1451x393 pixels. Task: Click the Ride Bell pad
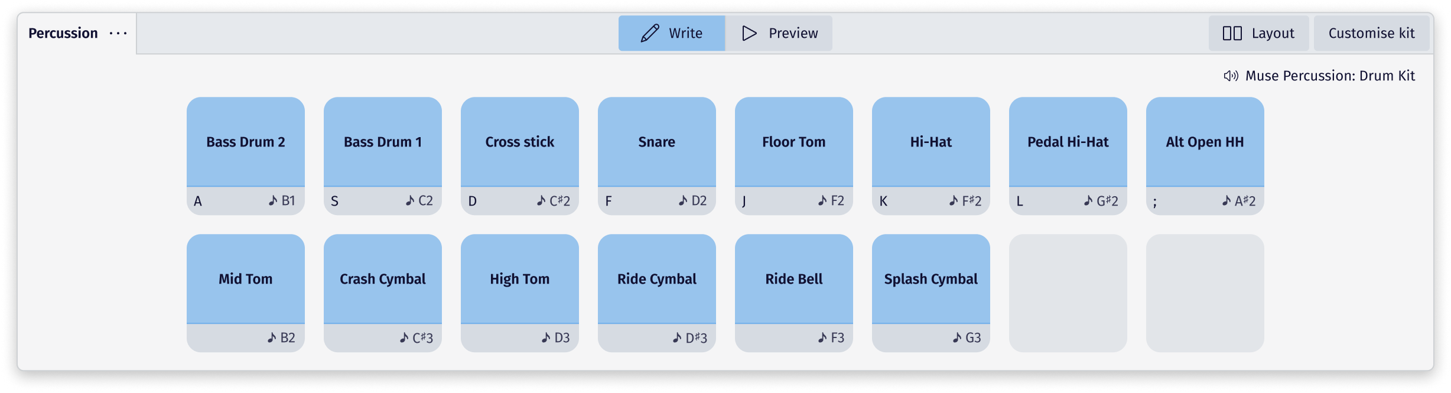[793, 279]
